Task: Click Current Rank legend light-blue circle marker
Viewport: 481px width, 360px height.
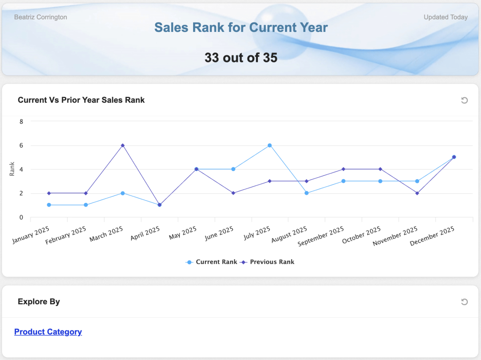Action: pos(189,262)
